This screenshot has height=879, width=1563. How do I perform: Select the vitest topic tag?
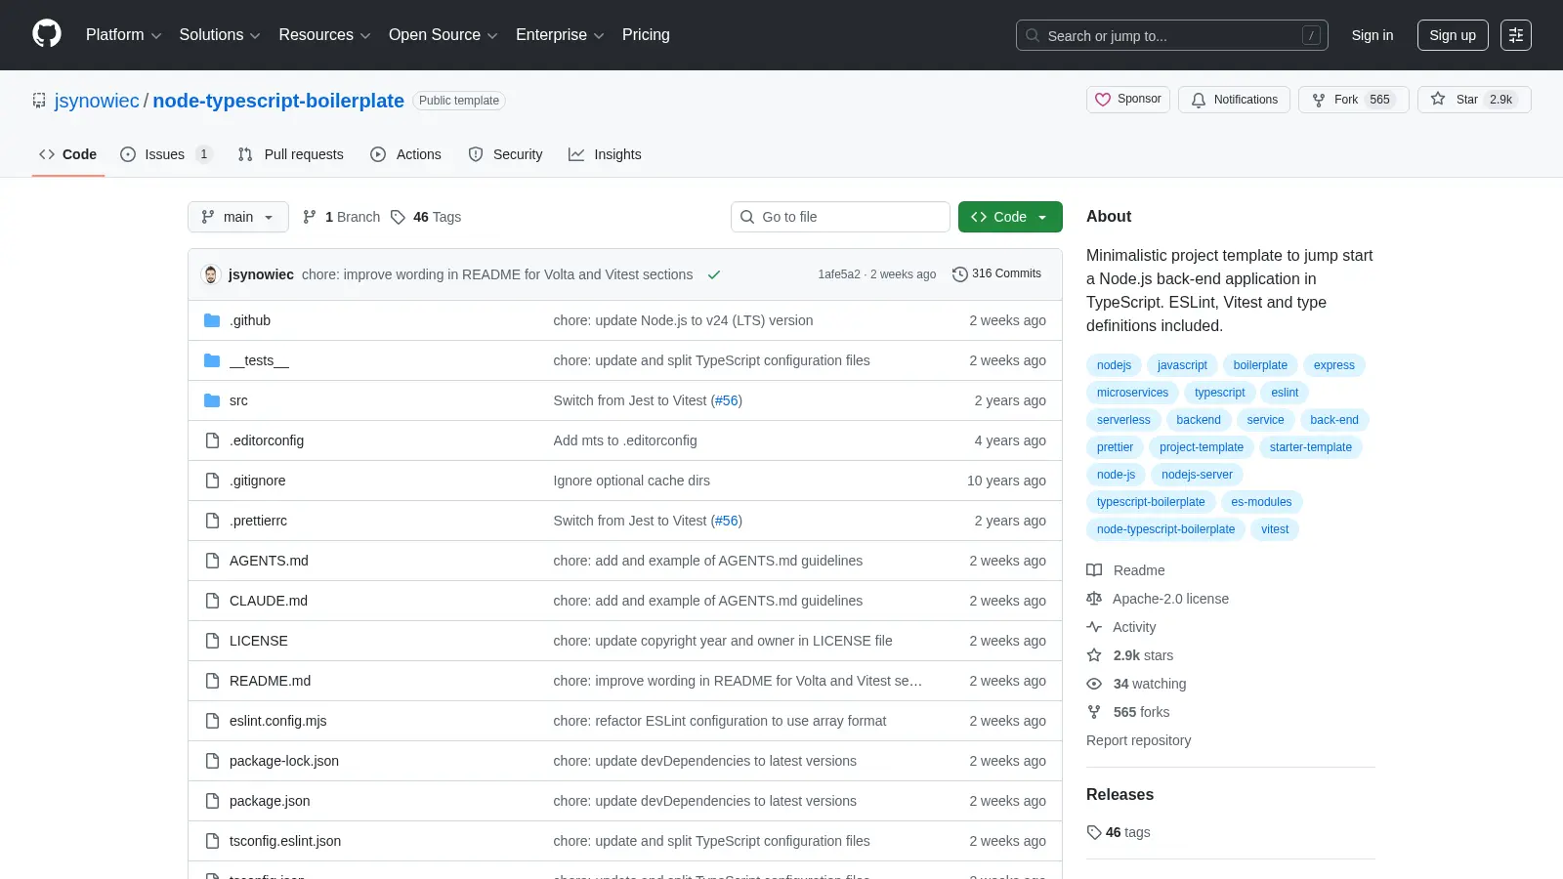pyautogui.click(x=1275, y=529)
